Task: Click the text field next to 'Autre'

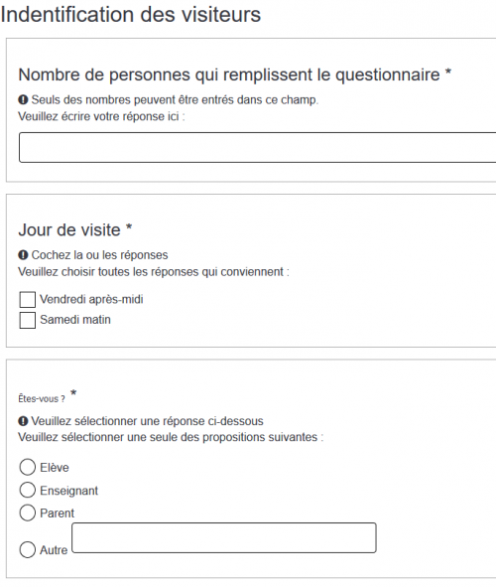Action: [224, 538]
